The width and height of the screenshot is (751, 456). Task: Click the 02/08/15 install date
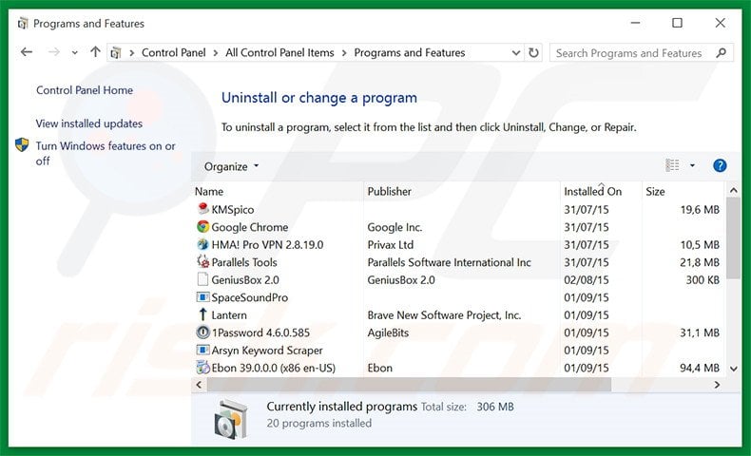point(587,280)
